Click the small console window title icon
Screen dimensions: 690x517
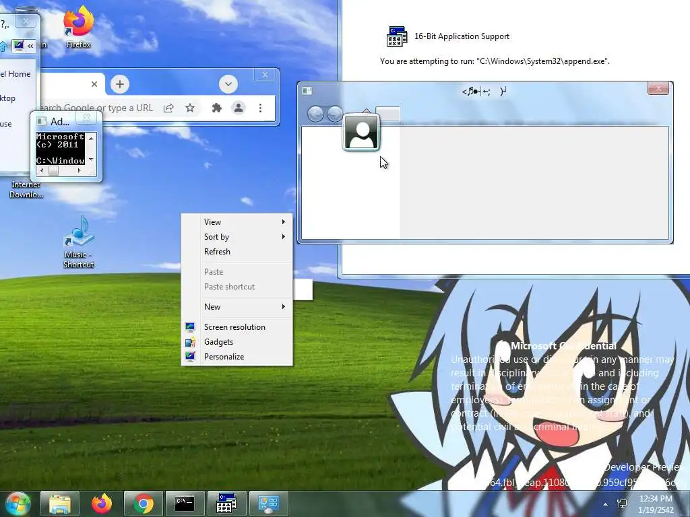(x=41, y=121)
